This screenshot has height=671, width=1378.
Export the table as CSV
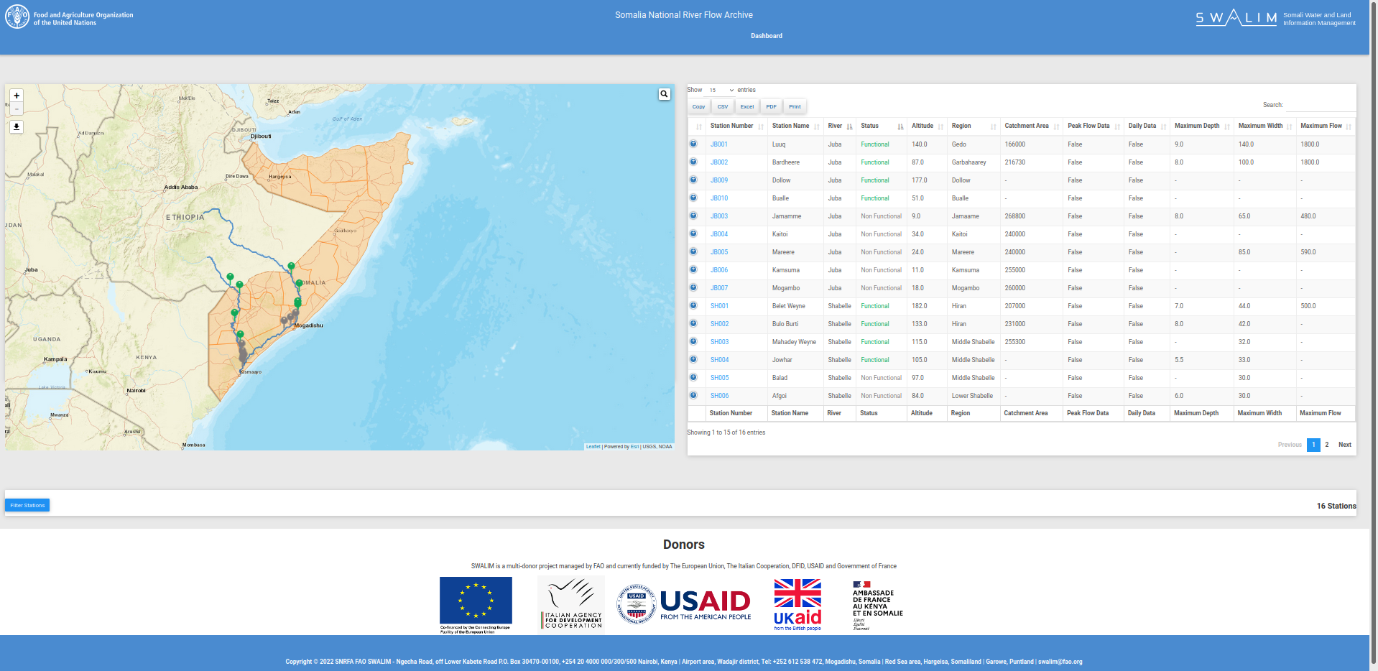coord(722,106)
